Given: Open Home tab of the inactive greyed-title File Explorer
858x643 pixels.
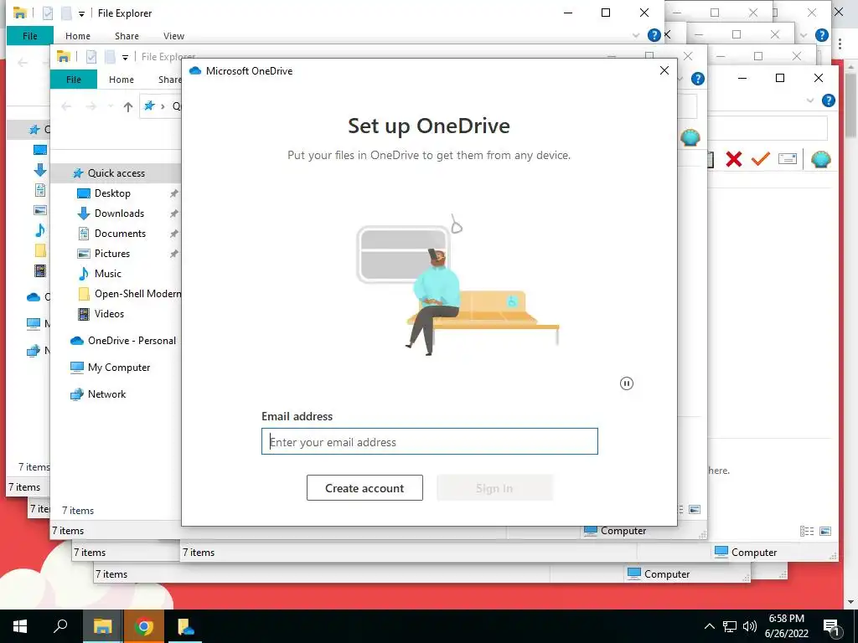Looking at the screenshot, I should (x=121, y=80).
